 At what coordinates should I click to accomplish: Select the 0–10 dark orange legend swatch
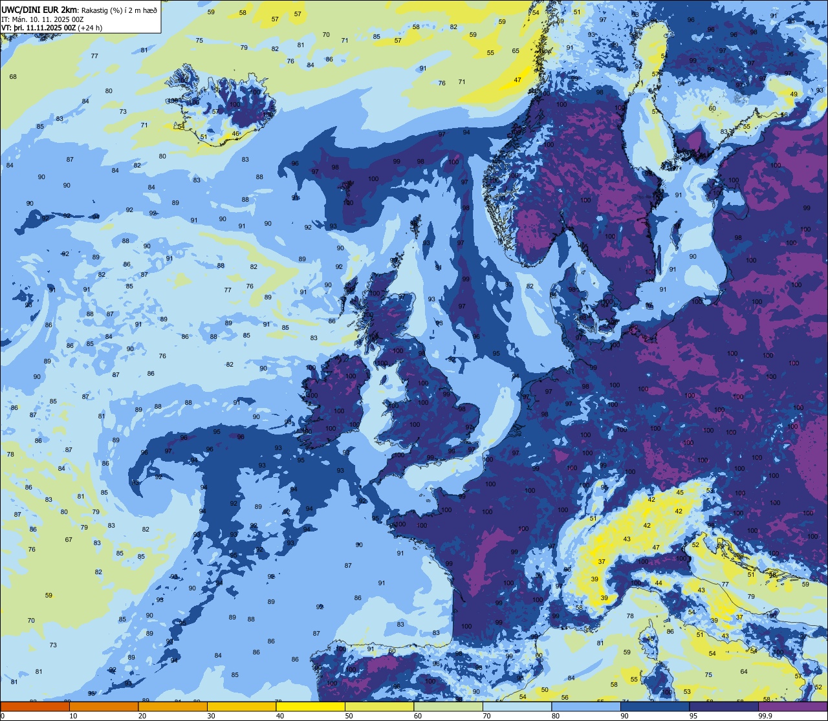pyautogui.click(x=35, y=706)
